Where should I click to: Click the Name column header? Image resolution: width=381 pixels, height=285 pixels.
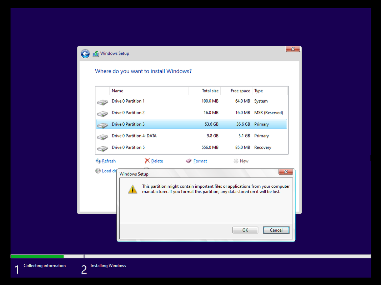149,91
